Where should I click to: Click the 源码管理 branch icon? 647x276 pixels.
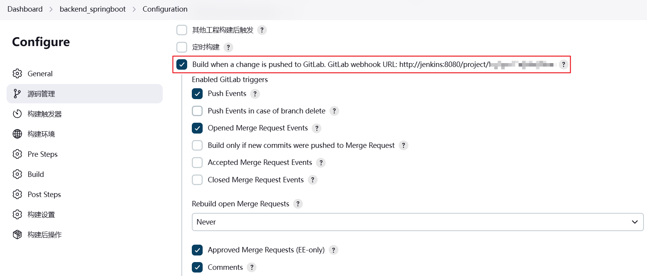17,94
